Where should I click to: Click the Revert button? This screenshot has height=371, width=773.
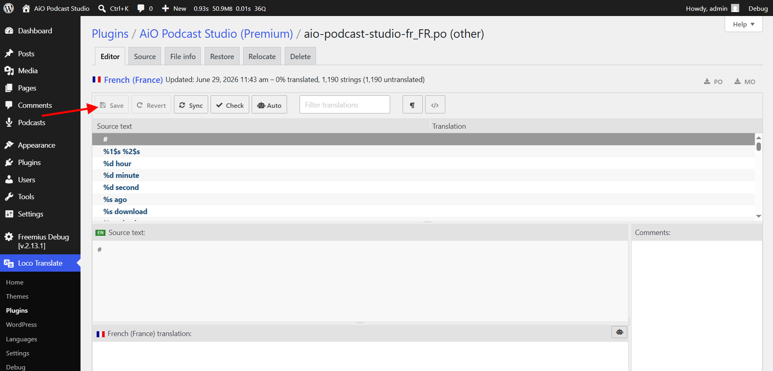coord(151,105)
